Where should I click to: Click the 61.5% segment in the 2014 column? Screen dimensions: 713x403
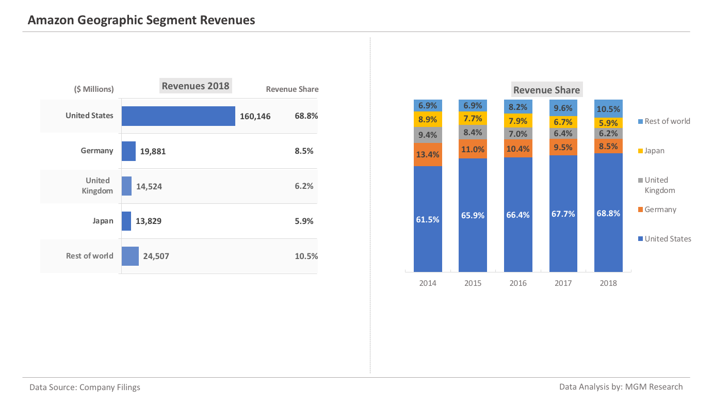[x=428, y=219]
